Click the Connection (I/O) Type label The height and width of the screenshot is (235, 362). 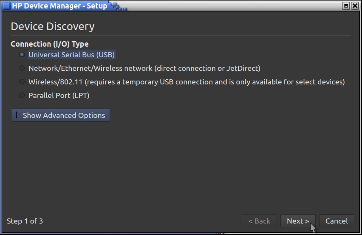[50, 44]
